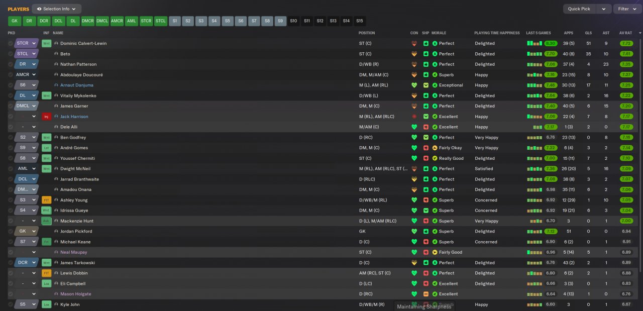Click the sharpness icon in Abdoulaye Doucouré's row
This screenshot has height=311, width=643.
coord(425,75)
